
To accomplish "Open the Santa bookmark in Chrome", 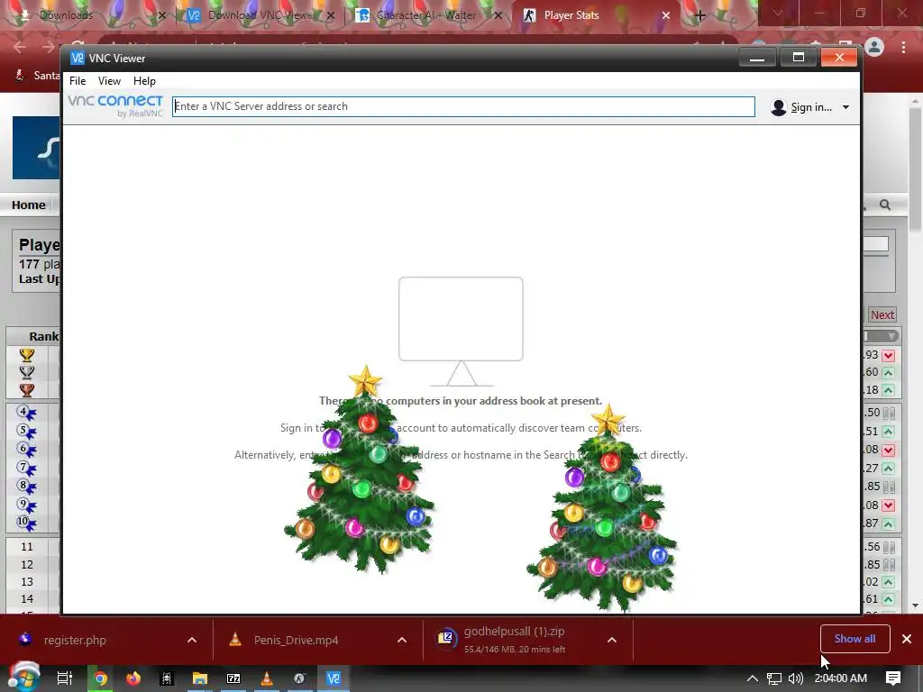I will click(x=36, y=76).
